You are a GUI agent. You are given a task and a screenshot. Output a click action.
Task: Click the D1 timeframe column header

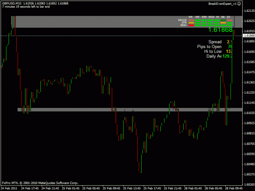[228, 17]
